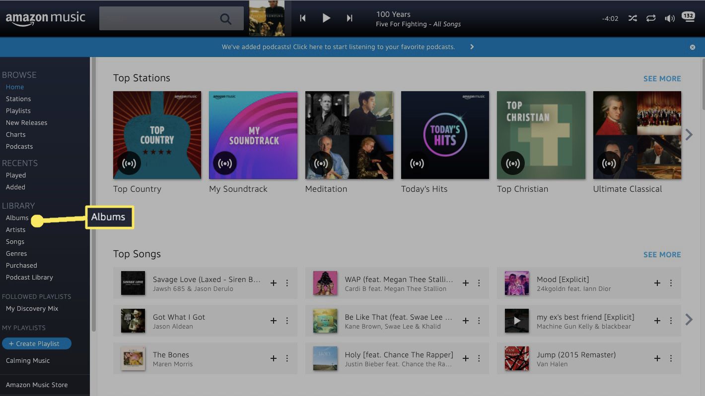
Task: Open the now-playing album art
Action: (x=267, y=18)
